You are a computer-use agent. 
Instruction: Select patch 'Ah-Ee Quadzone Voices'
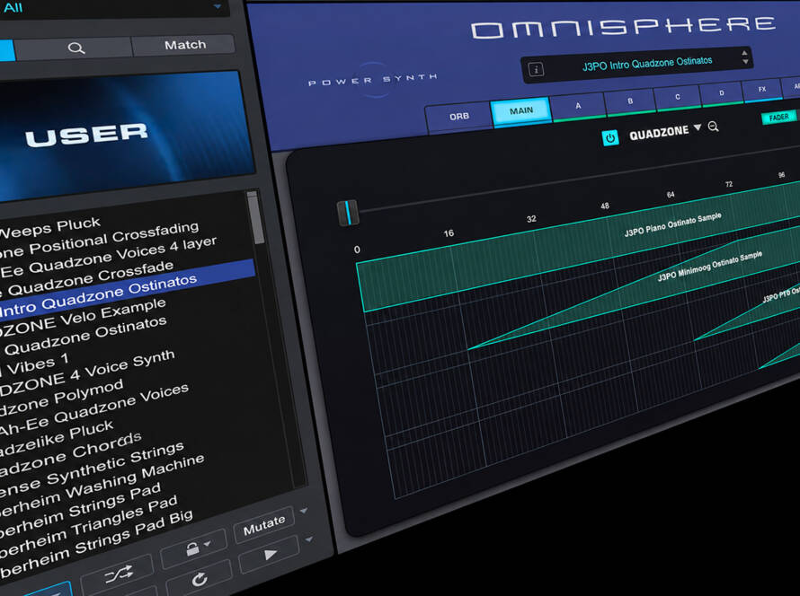(x=93, y=410)
